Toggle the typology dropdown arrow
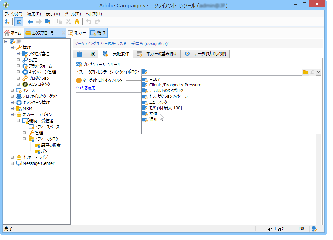The height and width of the screenshot is (240, 333). (318, 72)
